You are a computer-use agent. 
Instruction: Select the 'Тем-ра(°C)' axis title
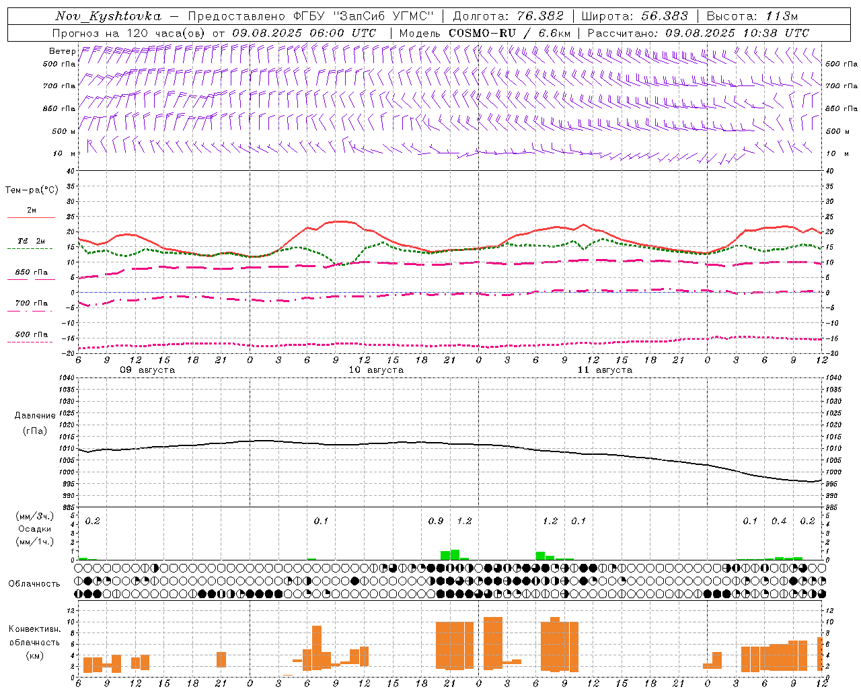pyautogui.click(x=32, y=190)
